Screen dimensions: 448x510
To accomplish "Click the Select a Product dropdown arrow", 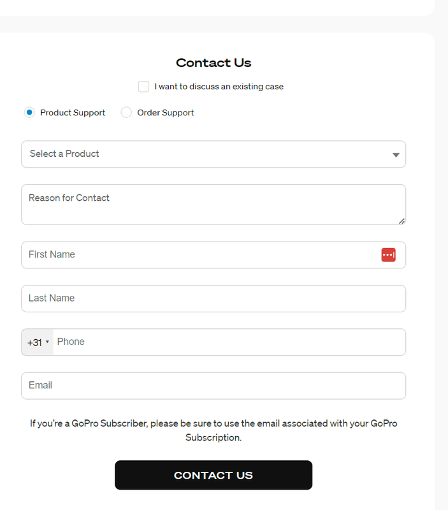I will (396, 155).
